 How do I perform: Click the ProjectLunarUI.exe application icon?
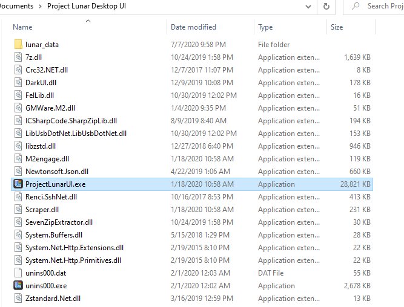(18, 184)
